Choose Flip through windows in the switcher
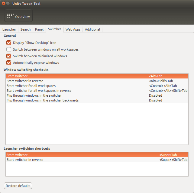This screenshot has width=194, height=193. pyautogui.click(x=97, y=95)
